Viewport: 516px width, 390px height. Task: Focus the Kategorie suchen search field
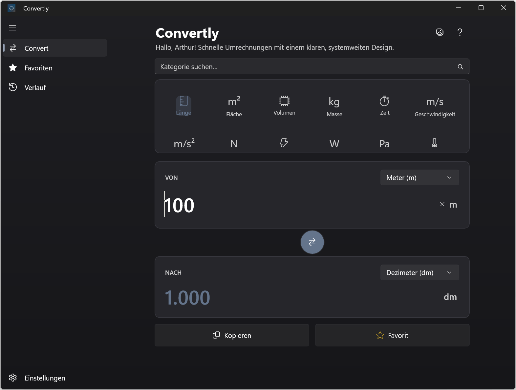click(x=312, y=66)
